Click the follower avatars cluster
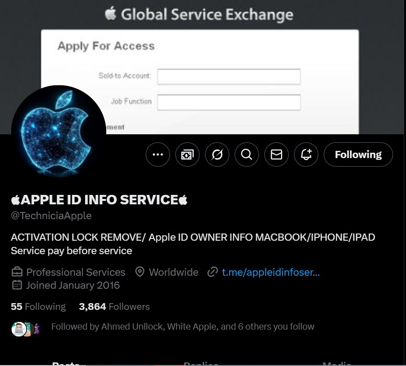 pyautogui.click(x=26, y=329)
